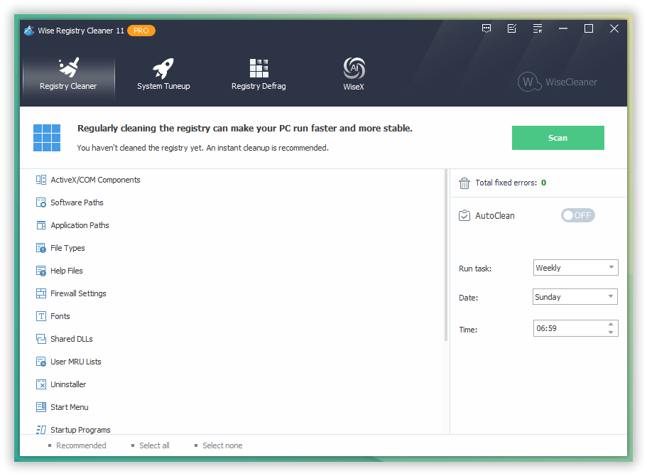Click the blue Windows grid icon
This screenshot has width=647, height=476.
(47, 138)
